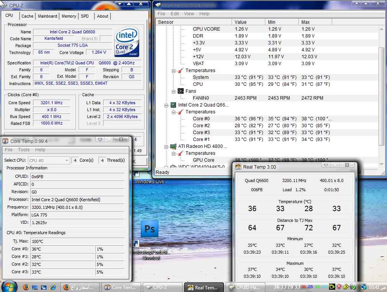Open About tab in CPU-Z
Viewport: 387px width, 292px height.
[x=102, y=16]
